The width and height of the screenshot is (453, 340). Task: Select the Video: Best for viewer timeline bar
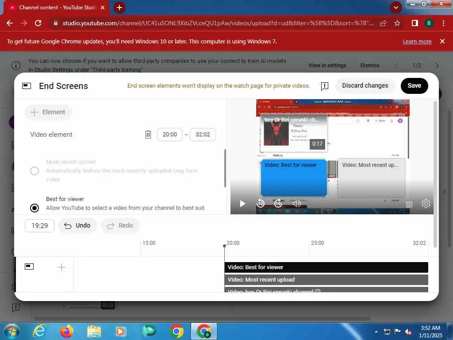326,267
